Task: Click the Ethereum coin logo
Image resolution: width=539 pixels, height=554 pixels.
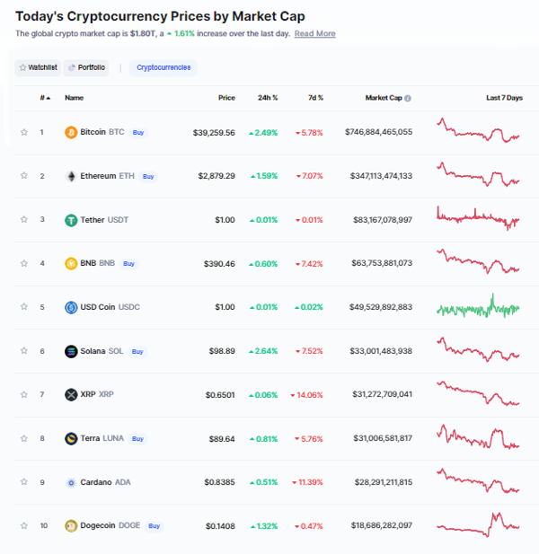Action: coord(71,176)
